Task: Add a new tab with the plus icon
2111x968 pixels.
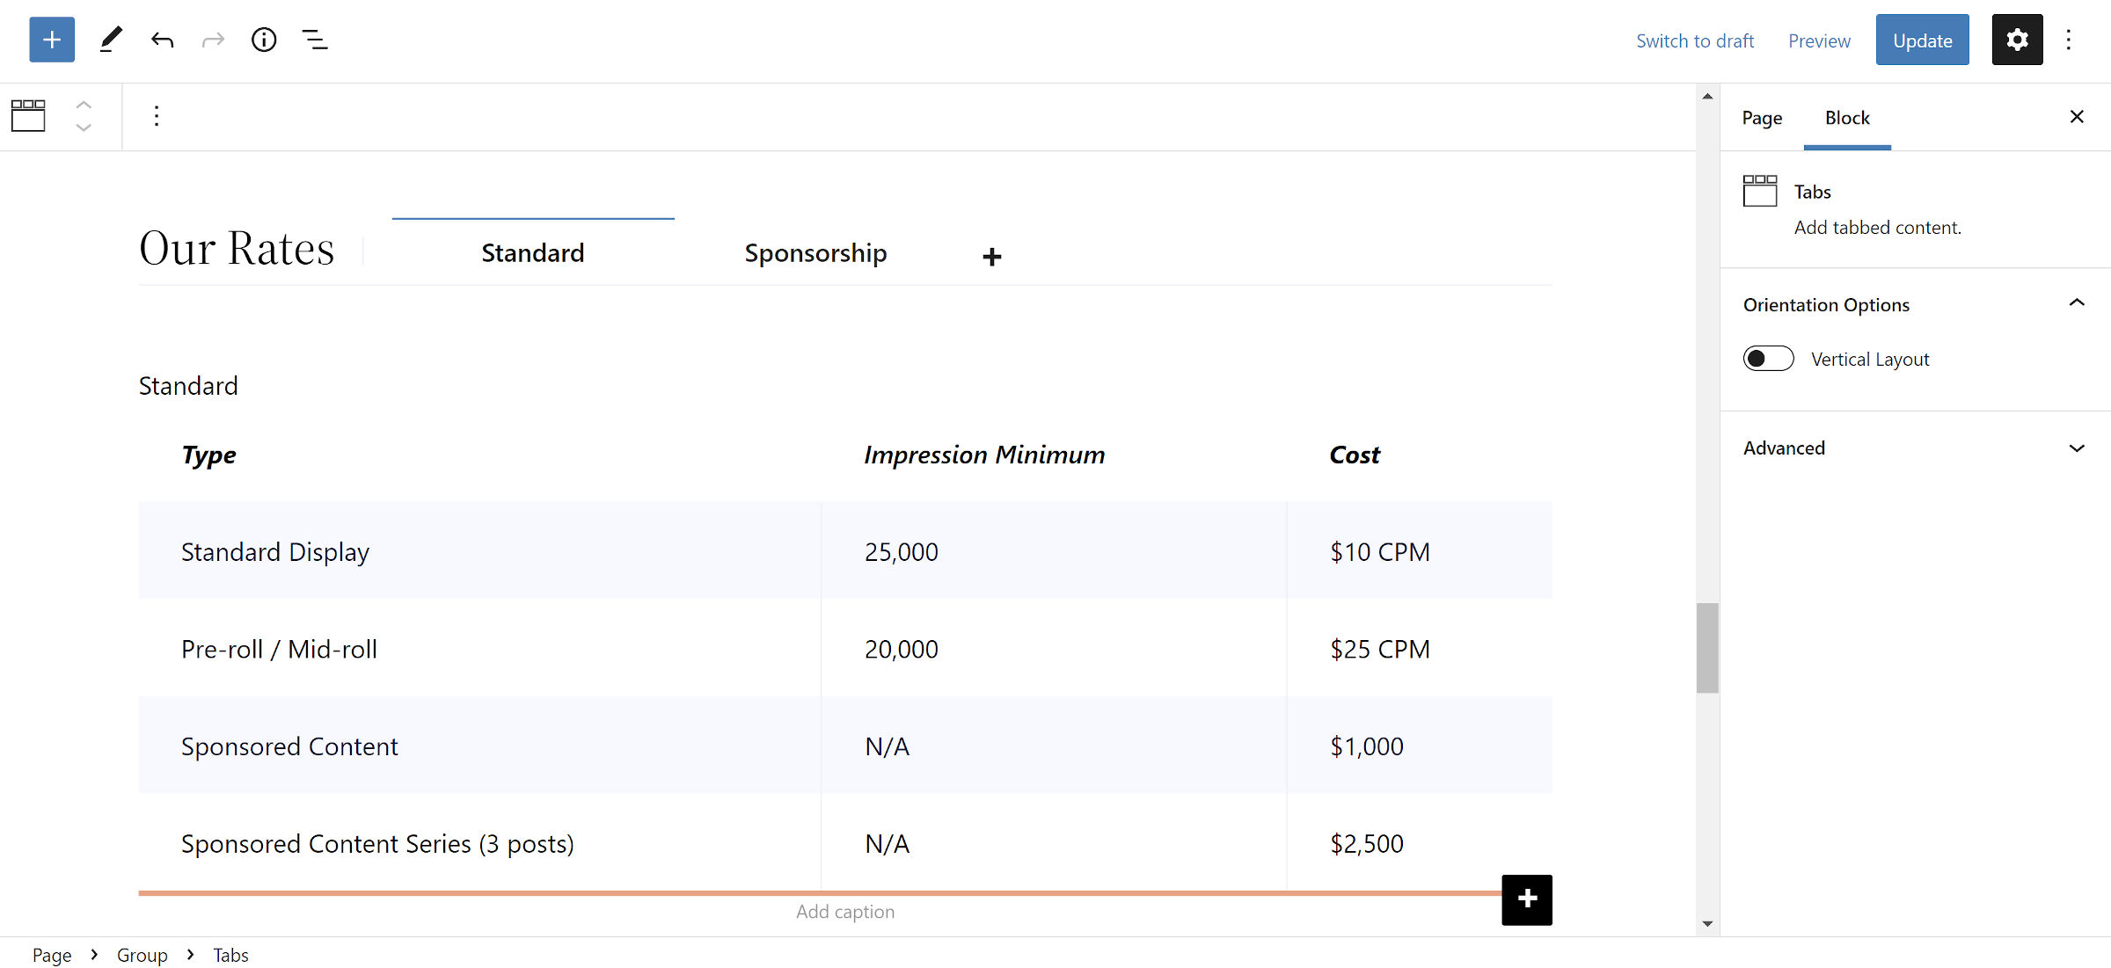Action: [991, 257]
